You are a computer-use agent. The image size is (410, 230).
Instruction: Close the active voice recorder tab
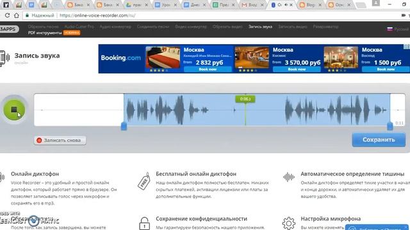pos(291,4)
